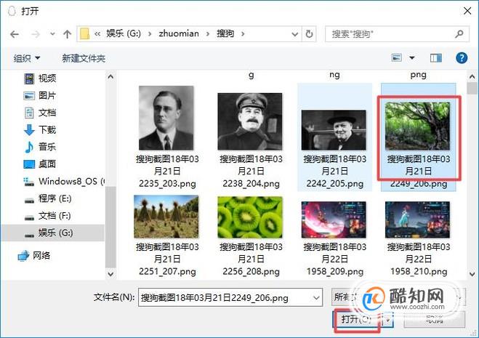Select thumbnail 2238_204.png man in cap
This screenshot has width=479, height=338.
point(250,121)
